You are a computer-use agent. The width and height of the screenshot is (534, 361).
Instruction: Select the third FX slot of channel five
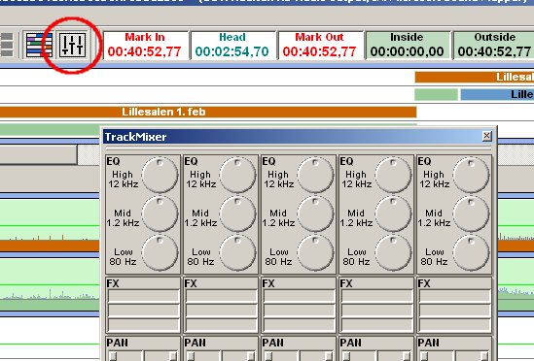pos(454,325)
